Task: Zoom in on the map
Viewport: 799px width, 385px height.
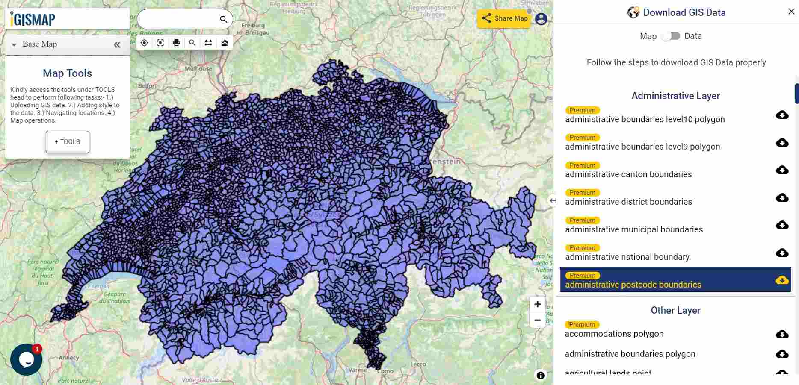Action: coord(538,304)
